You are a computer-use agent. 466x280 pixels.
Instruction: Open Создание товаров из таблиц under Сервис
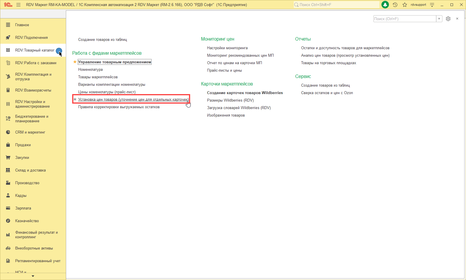tap(325, 85)
